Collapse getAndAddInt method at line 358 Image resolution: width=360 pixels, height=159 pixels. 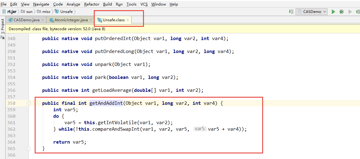(x=28, y=104)
